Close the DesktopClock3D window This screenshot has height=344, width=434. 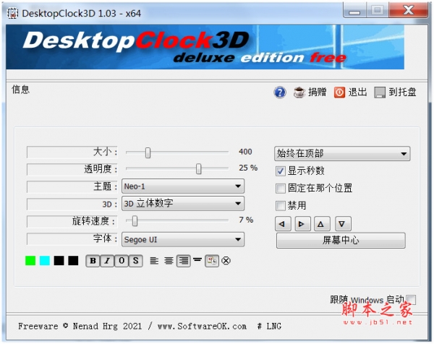pyautogui.click(x=408, y=11)
